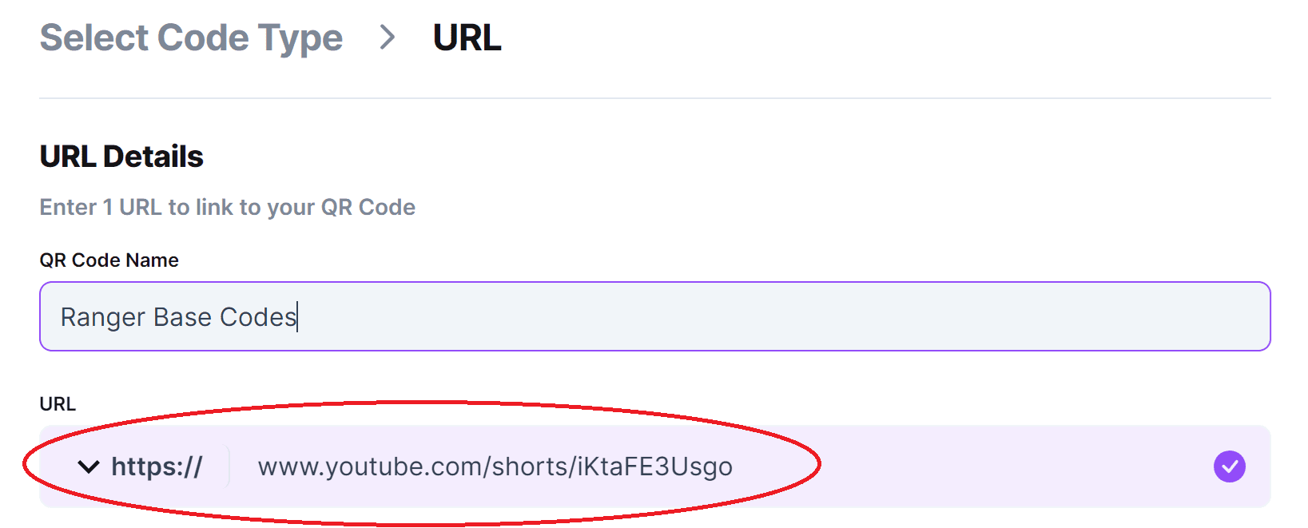Image resolution: width=1308 pixels, height=528 pixels.
Task: Click the word 'Ranger' in name field
Action: tap(103, 317)
